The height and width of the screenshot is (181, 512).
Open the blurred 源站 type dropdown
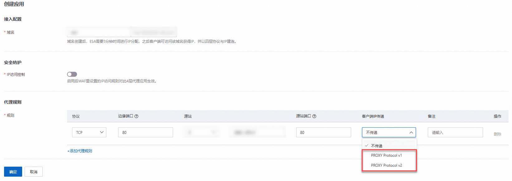(x=201, y=132)
